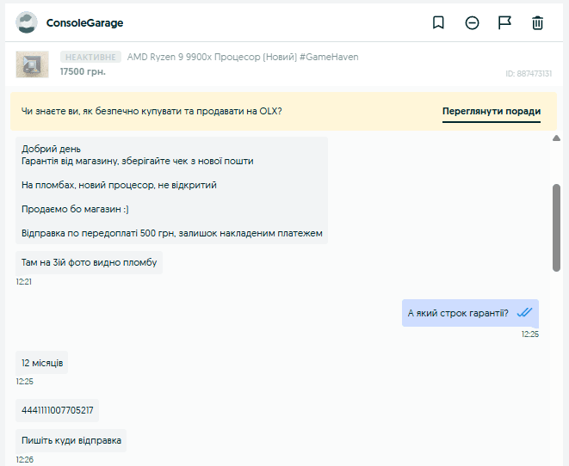Open the AMD Ryzen 9 9900x listing title
569x466 pixels.
[243, 58]
